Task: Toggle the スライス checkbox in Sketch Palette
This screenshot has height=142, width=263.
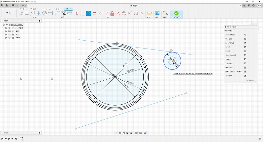Action: pos(245,51)
